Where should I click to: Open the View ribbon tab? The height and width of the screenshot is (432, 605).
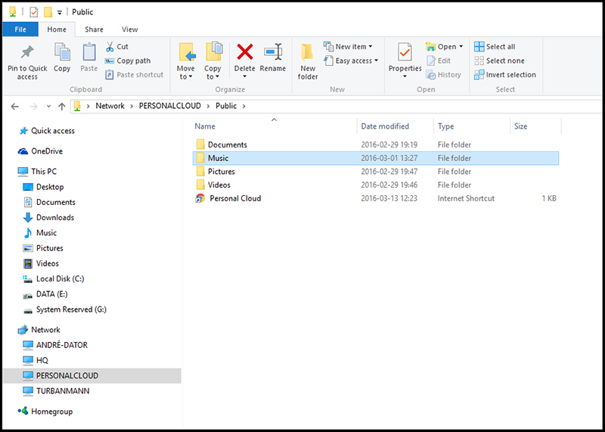[x=130, y=30]
